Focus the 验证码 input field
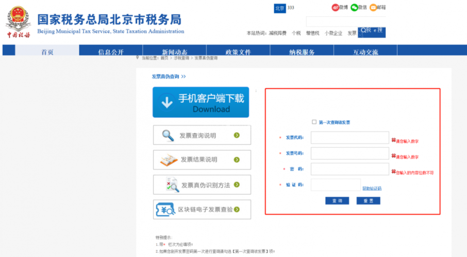The width and height of the screenshot is (467, 257). 336,185
